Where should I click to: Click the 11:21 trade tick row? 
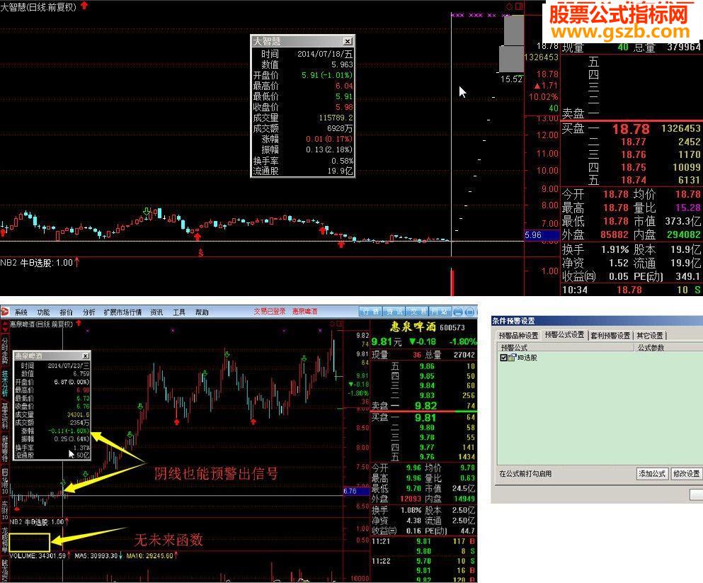click(423, 541)
